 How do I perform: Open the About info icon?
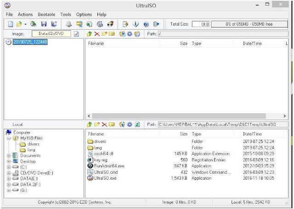click(136, 24)
